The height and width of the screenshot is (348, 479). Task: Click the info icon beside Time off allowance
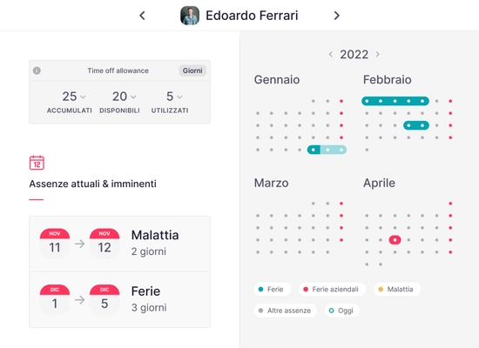[37, 70]
